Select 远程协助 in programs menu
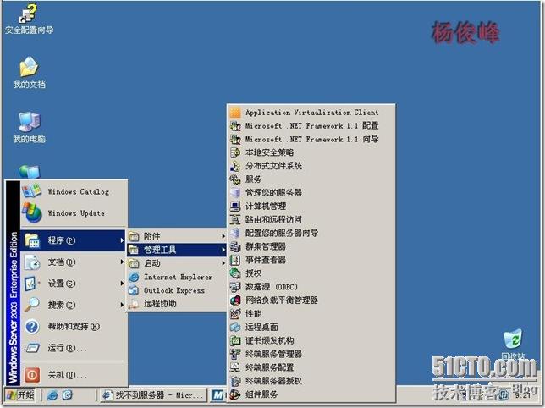Image resolution: width=545 pixels, height=408 pixels. pyautogui.click(x=177, y=304)
